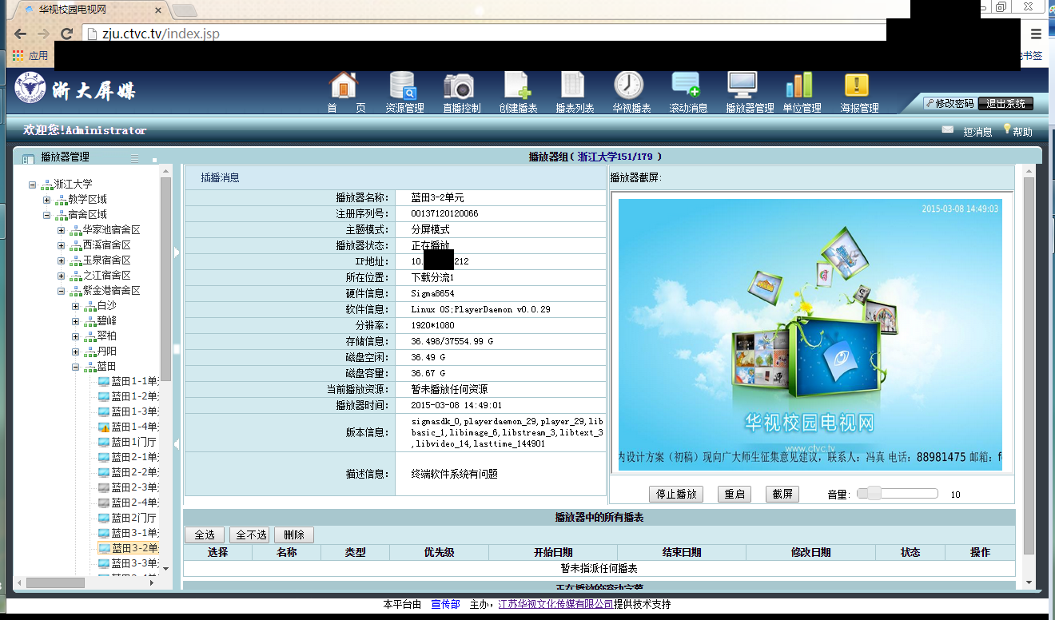Click the 删除 delete button
Image resolution: width=1055 pixels, height=620 pixels.
[x=294, y=535]
